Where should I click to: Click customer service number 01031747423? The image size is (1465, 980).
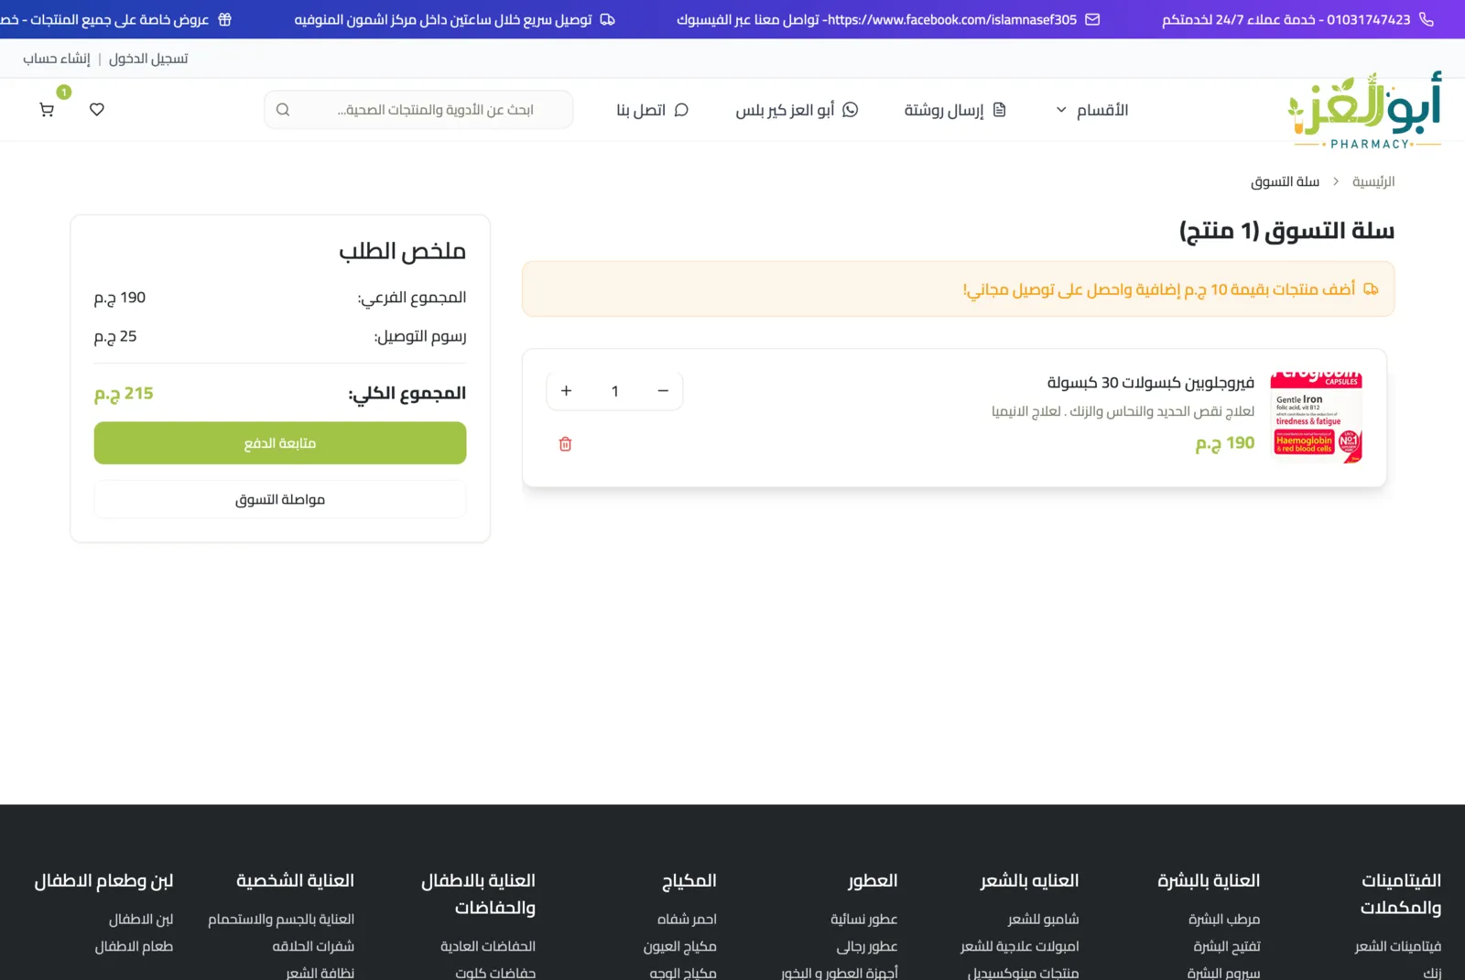point(1369,19)
